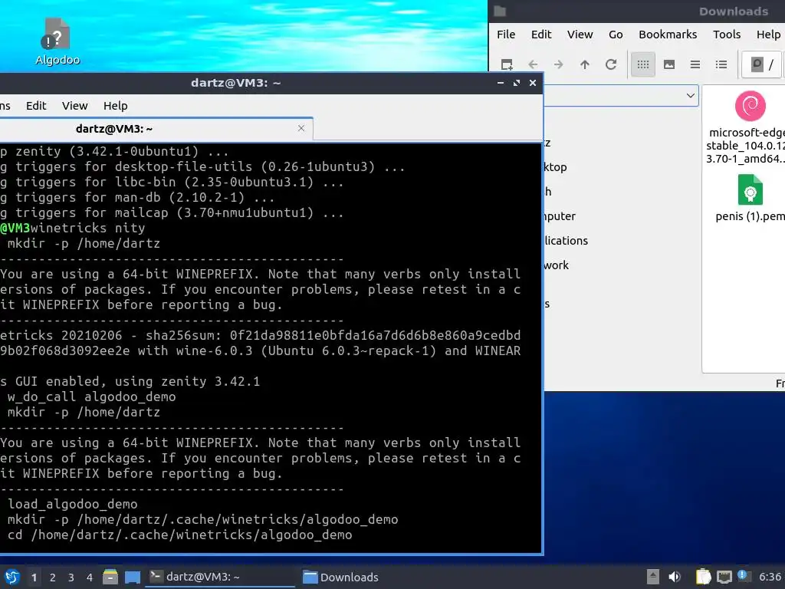
Task: Click terminal line 'load_algodoo_demo'
Action: pyautogui.click(x=73, y=505)
